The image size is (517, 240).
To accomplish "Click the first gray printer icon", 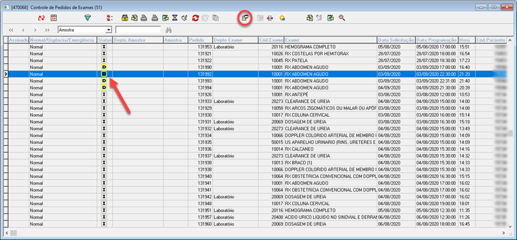I will pos(144,18).
